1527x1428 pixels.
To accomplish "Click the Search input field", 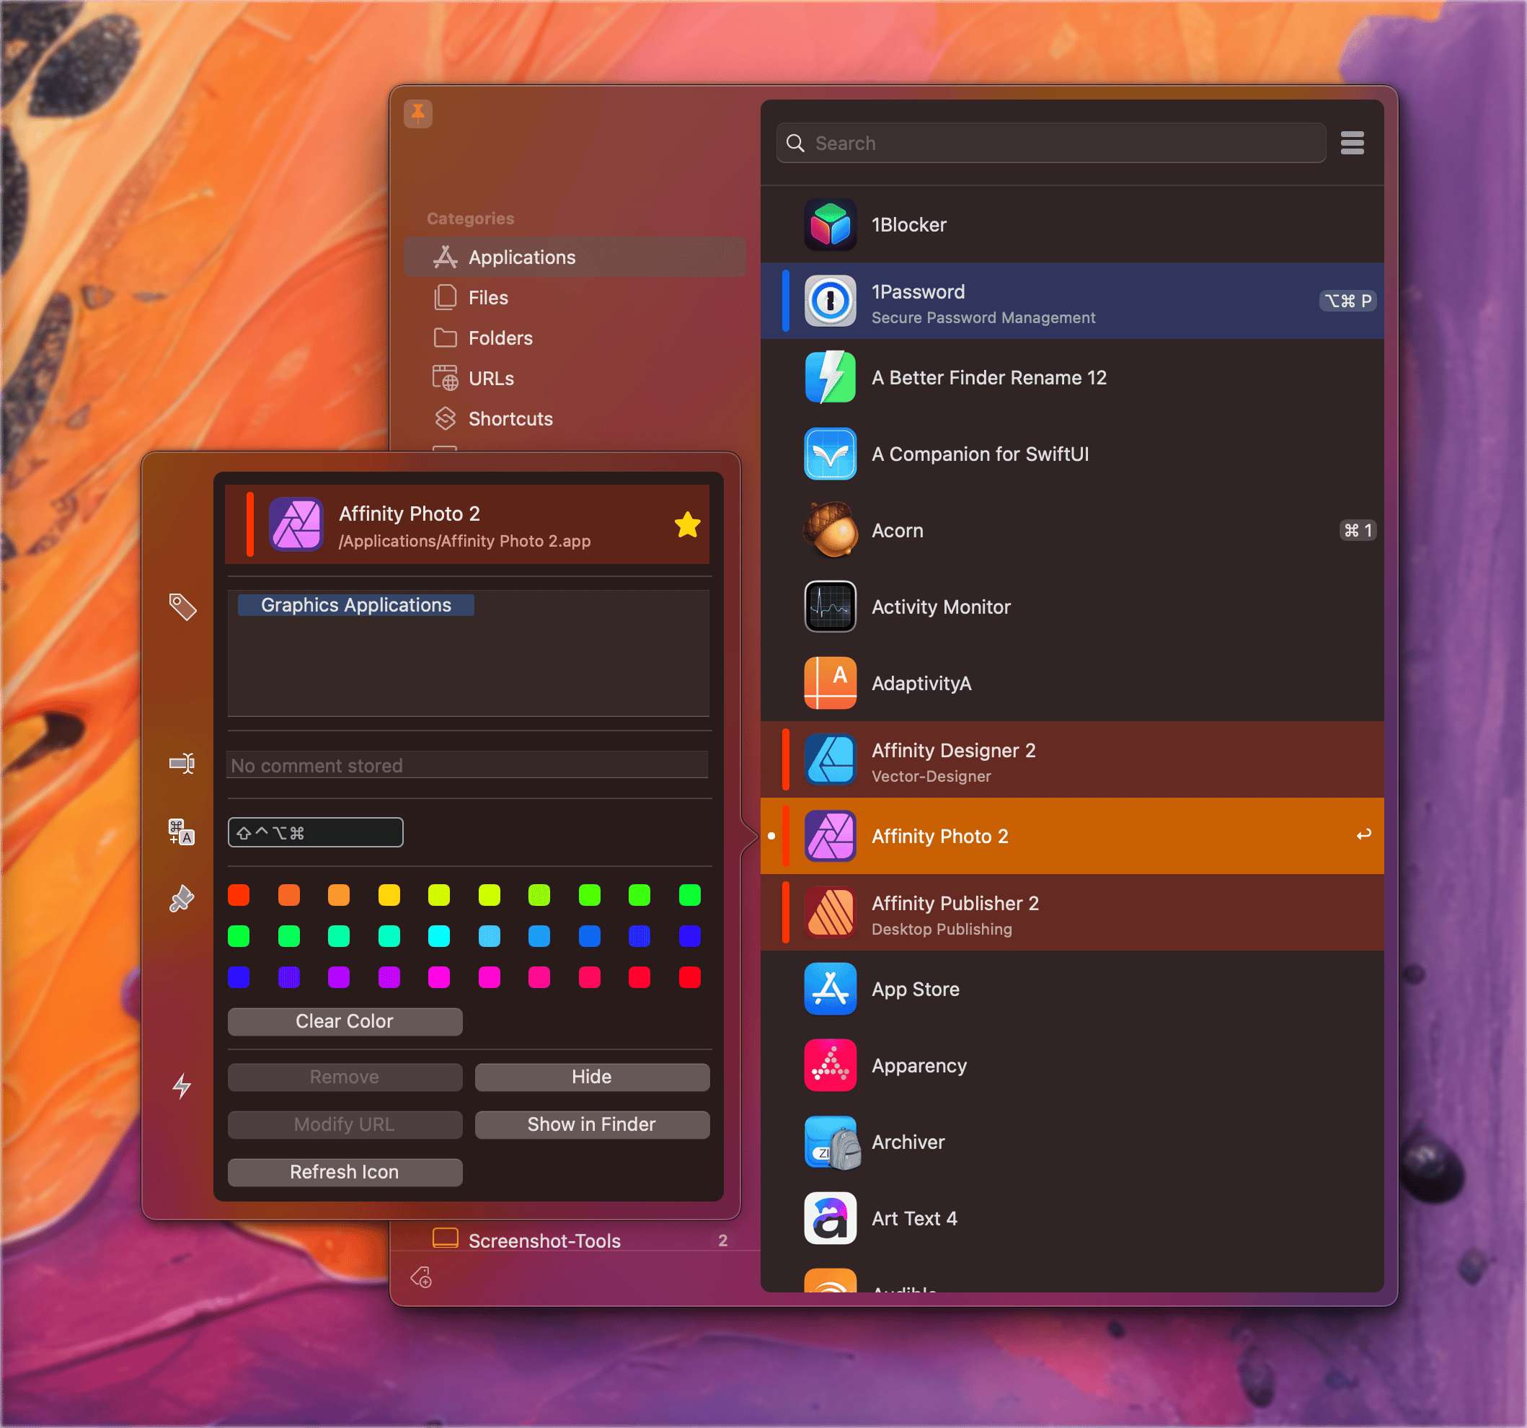I will (x=1050, y=143).
